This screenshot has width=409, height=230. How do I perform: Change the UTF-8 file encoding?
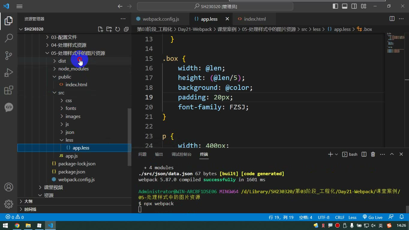[324, 217]
